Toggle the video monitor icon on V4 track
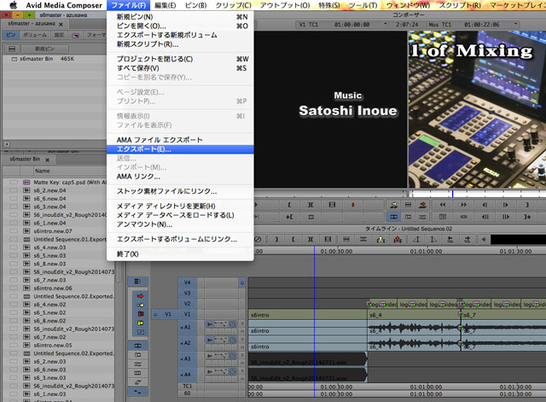This screenshot has height=402, width=546. 242,283
